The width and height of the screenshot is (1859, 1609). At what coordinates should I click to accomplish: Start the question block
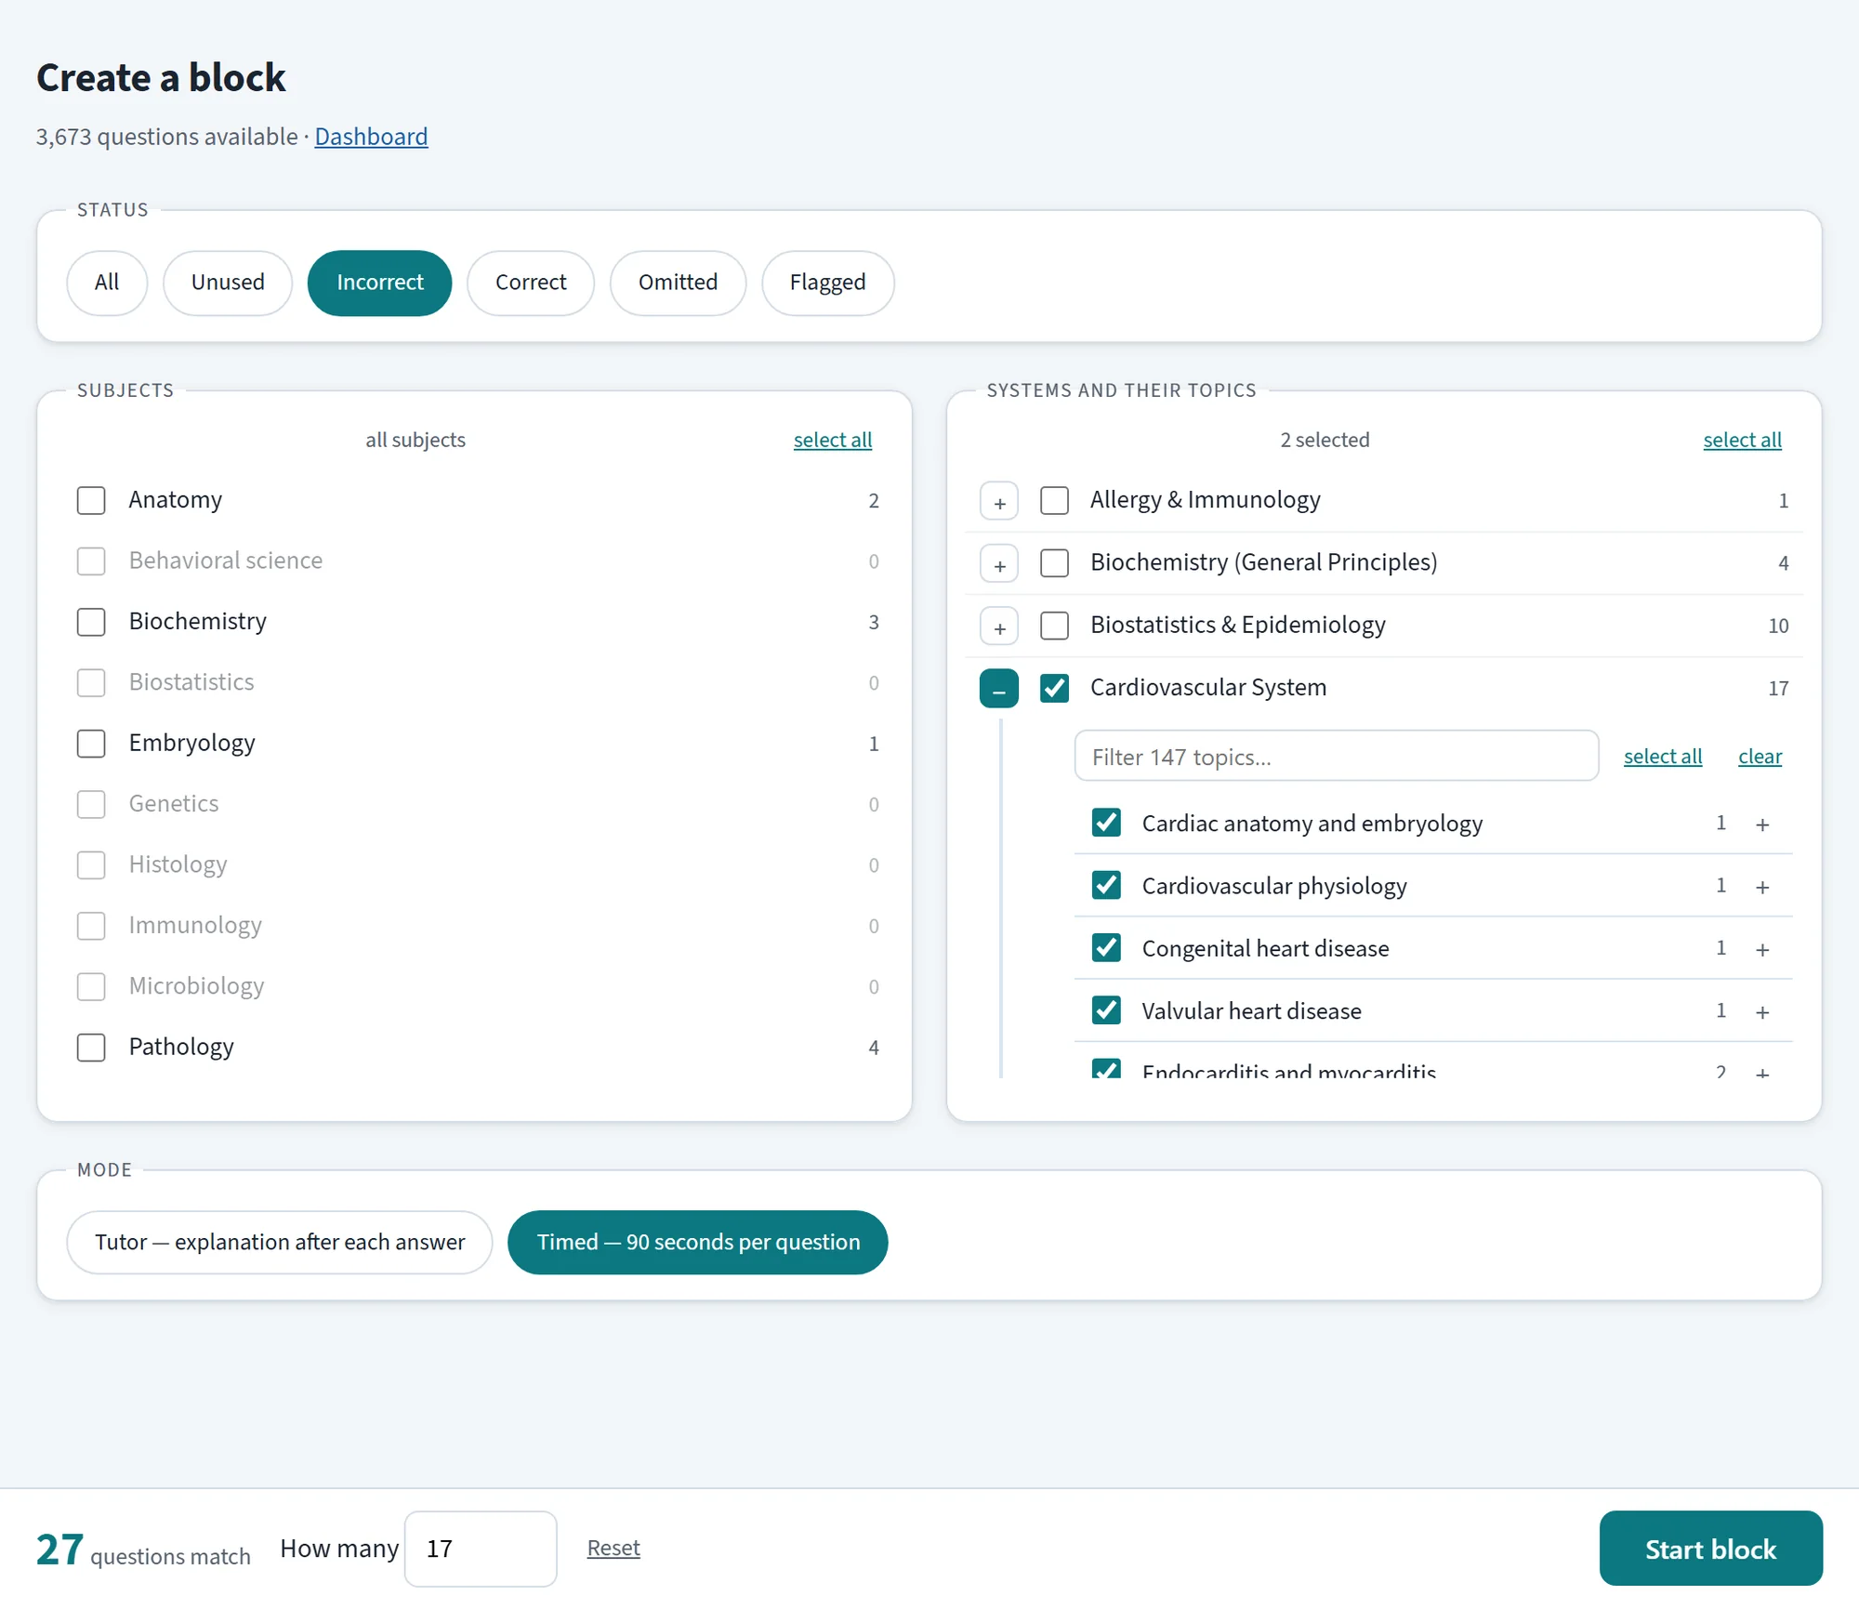[1710, 1549]
